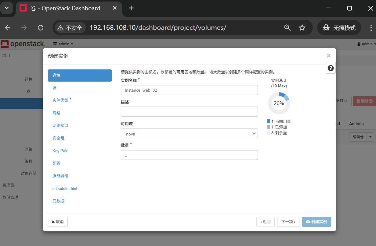This screenshot has height=246, width=376.
Task: Open the dropdown arrow next to 编辑卷
Action: click(370, 137)
